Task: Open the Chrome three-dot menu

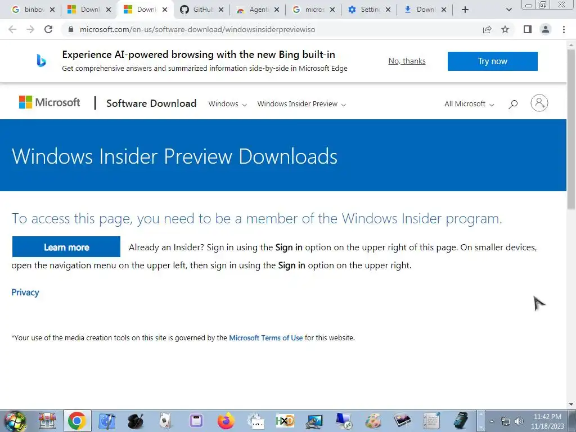Action: click(564, 29)
